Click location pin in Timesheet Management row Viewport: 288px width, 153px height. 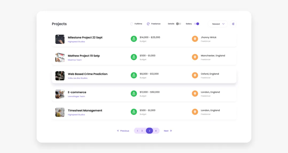click(195, 112)
